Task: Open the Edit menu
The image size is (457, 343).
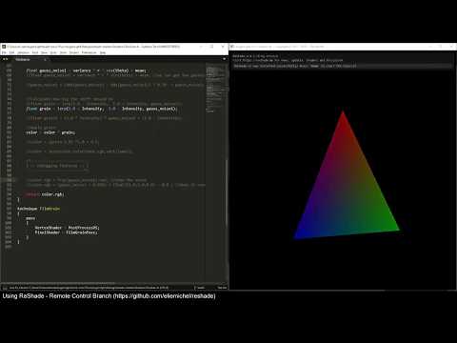Action: point(12,52)
